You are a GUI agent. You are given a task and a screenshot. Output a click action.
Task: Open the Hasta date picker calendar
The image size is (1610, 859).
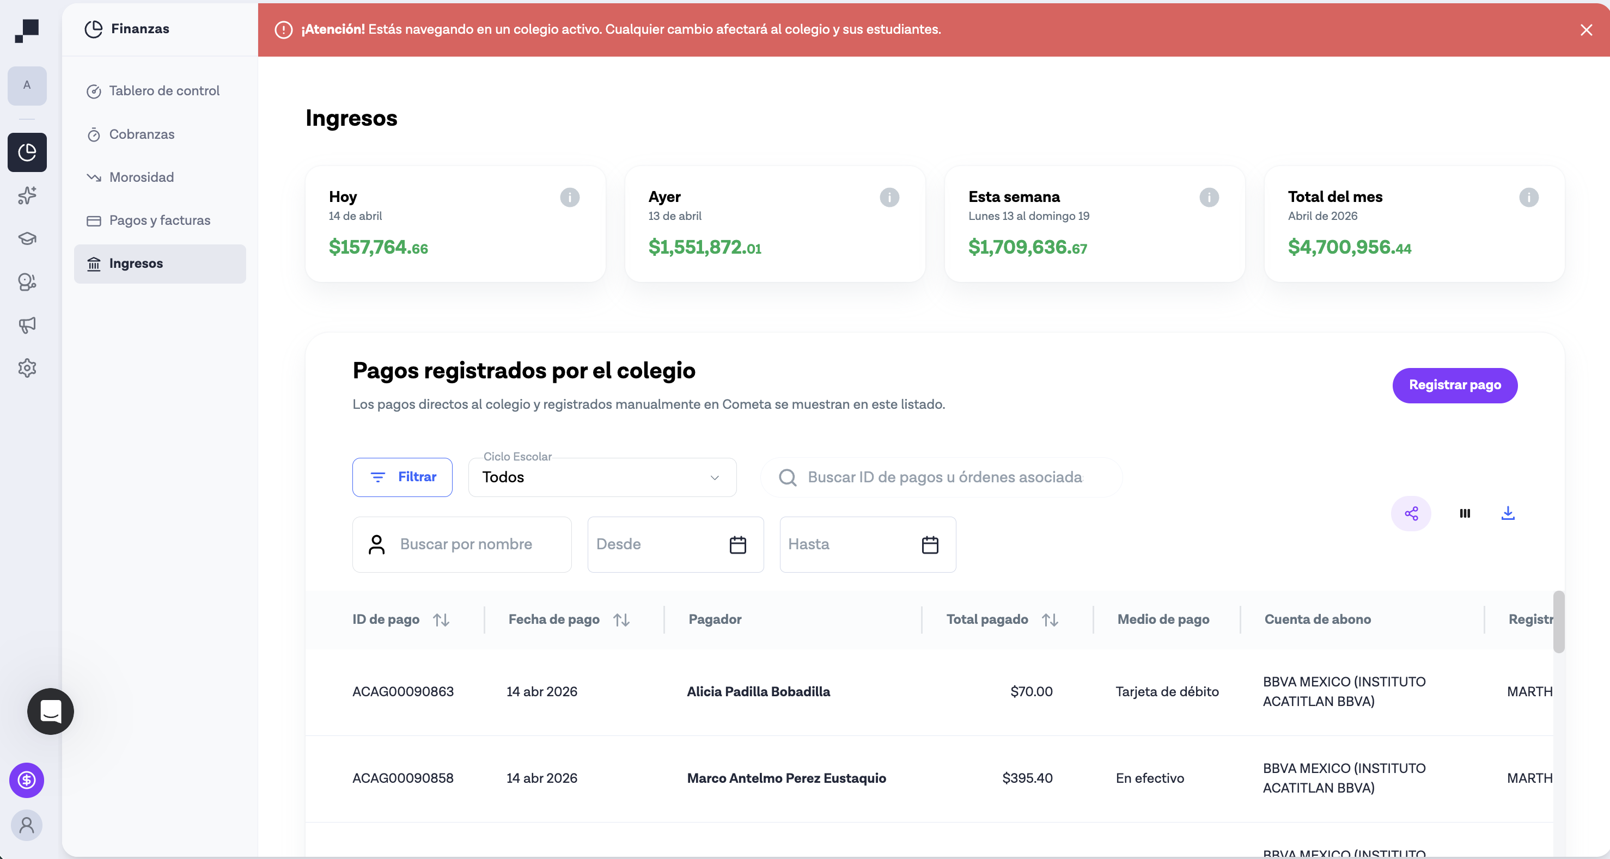click(931, 544)
